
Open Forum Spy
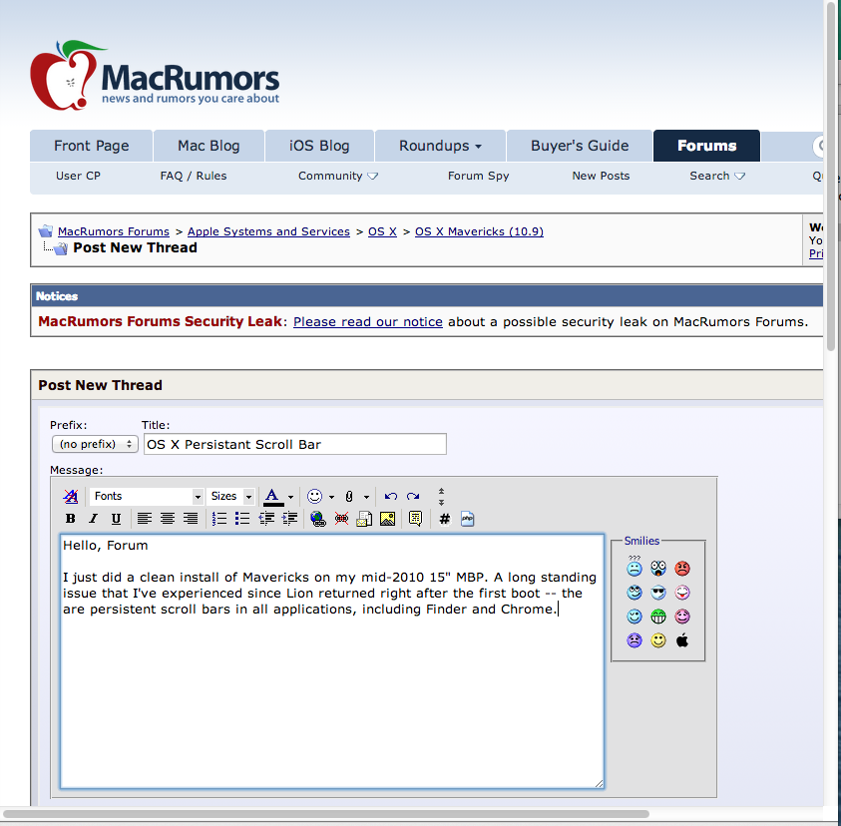(478, 176)
